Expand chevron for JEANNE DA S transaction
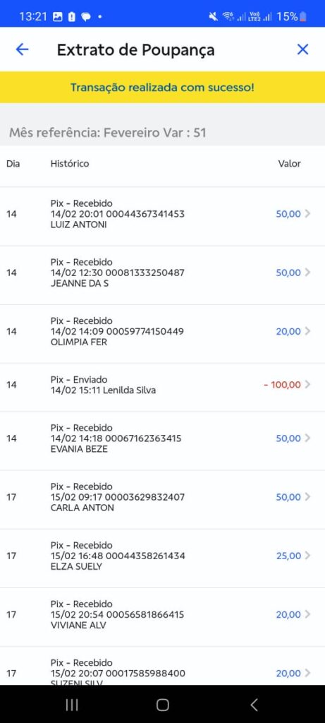The image size is (325, 723). pos(308,272)
